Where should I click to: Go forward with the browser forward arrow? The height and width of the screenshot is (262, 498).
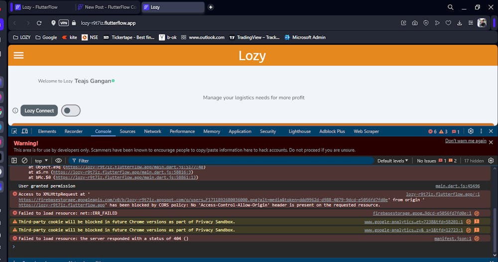(27, 23)
